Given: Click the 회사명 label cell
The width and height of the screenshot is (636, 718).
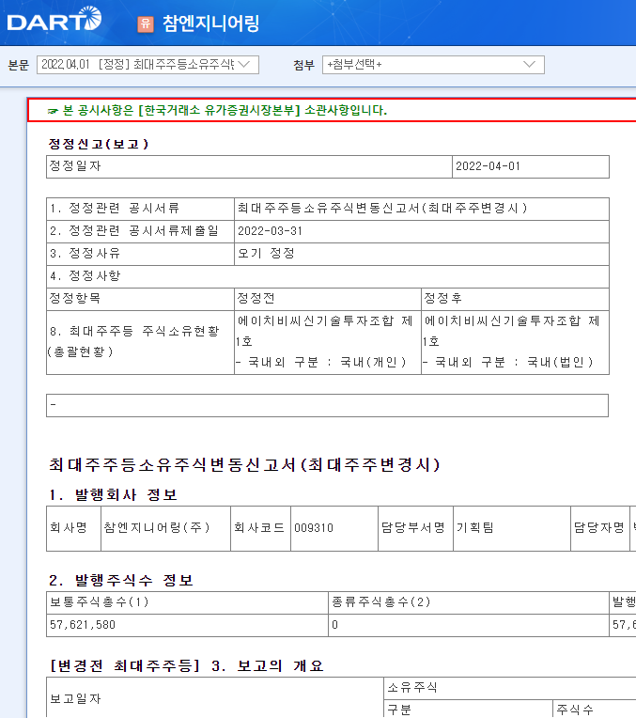Looking at the screenshot, I should click(x=73, y=528).
